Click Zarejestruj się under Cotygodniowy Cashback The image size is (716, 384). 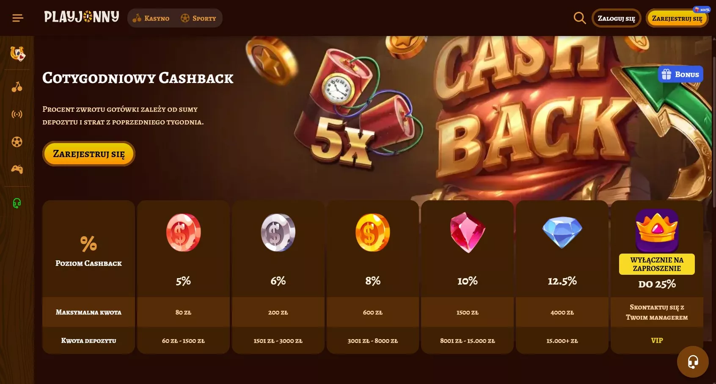(89, 154)
